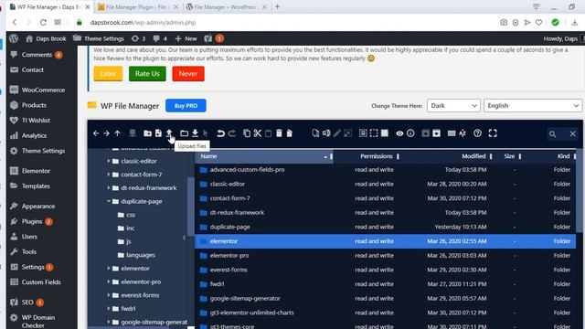This screenshot has height=329, width=585.
Task: Show info for selected item
Action: tap(410, 133)
